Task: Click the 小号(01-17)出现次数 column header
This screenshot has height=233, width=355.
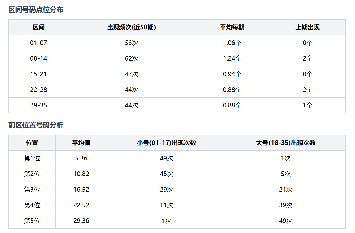Action: [166, 143]
